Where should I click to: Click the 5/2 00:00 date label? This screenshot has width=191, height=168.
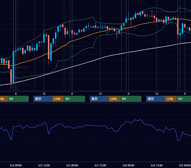coord(16,165)
